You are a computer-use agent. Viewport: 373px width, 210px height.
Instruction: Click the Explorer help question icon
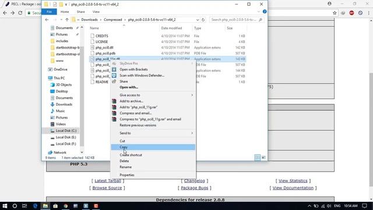coord(265,12)
